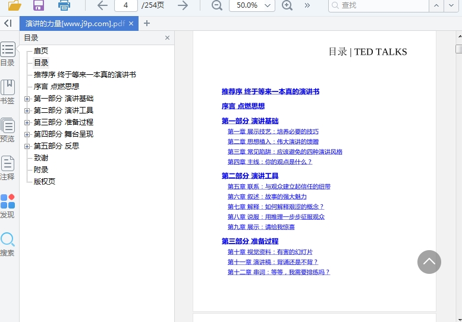Screen dimensions: 462x322
Task: Open link 第二部分 演讲工具 on page
Action: 250,176
